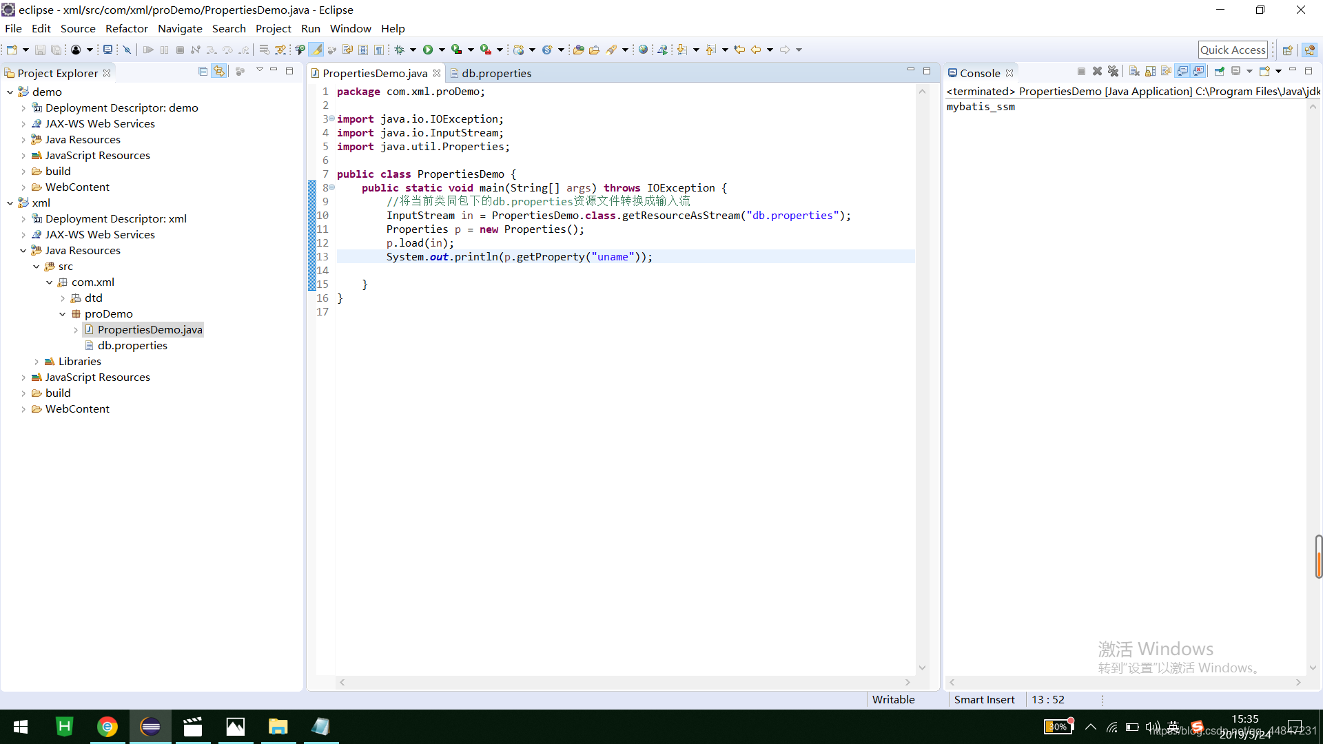Click the Search flashlight icon
Screen dimensions: 1323x744
(x=611, y=50)
